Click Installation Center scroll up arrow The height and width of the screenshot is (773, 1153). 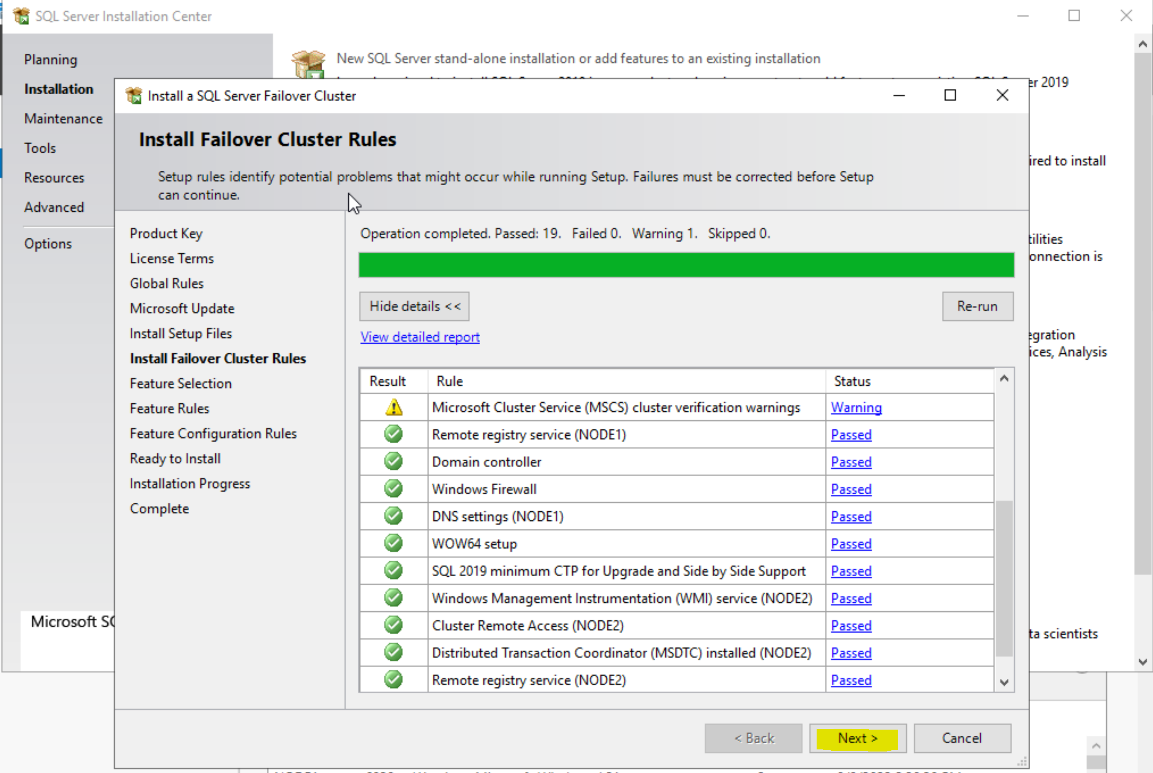(x=1143, y=44)
